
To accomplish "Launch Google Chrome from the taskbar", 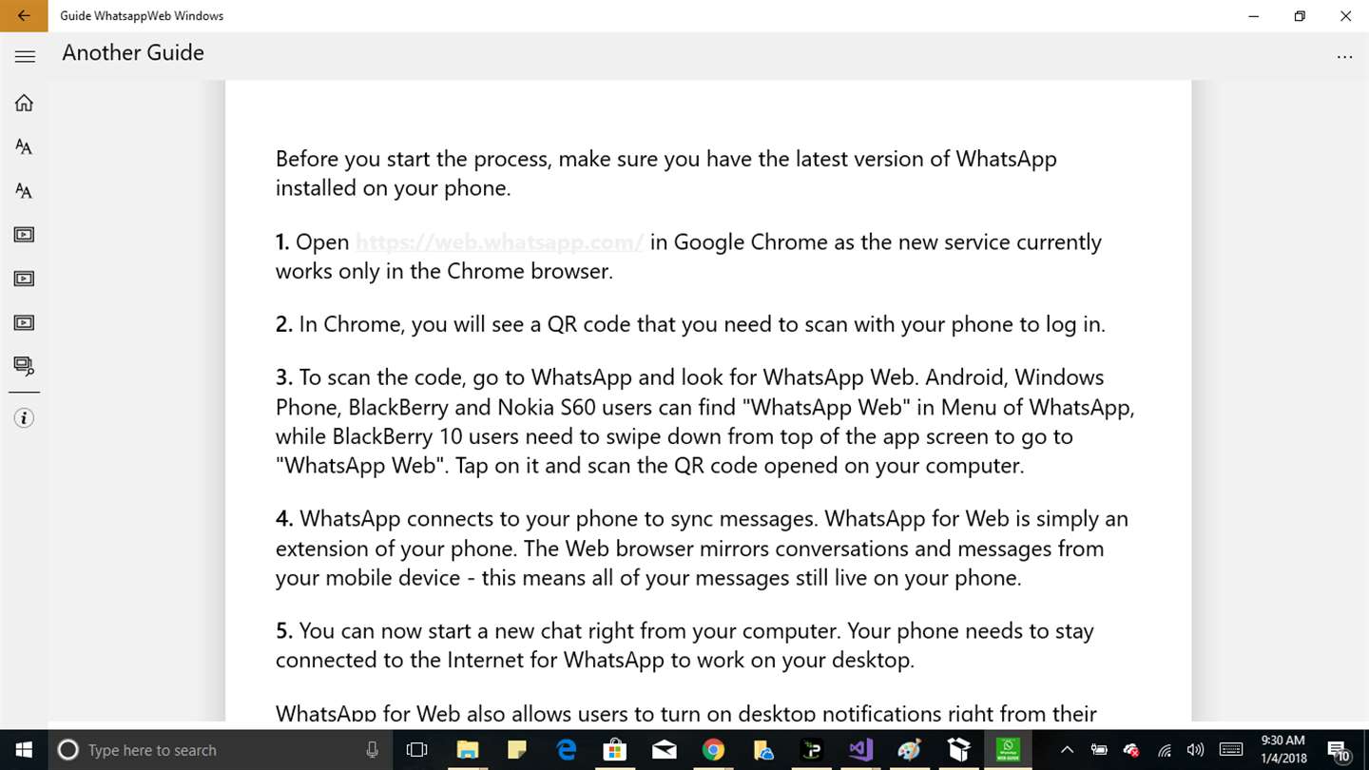I will 713,750.
